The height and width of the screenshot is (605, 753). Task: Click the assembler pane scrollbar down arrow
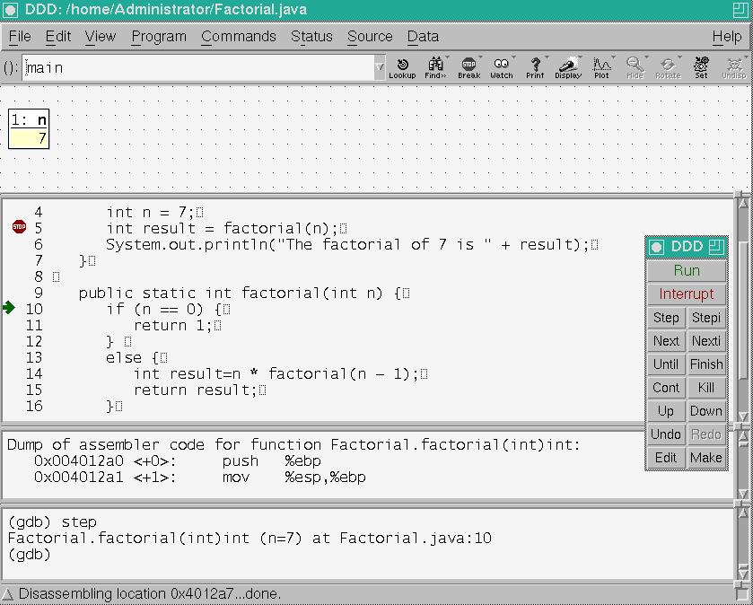point(742,494)
